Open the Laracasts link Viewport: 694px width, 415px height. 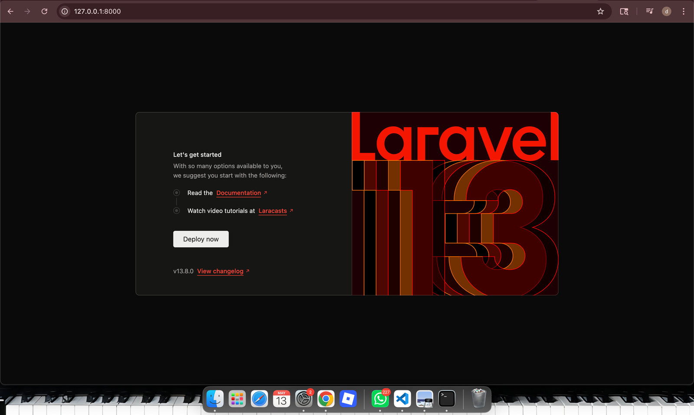pyautogui.click(x=272, y=211)
